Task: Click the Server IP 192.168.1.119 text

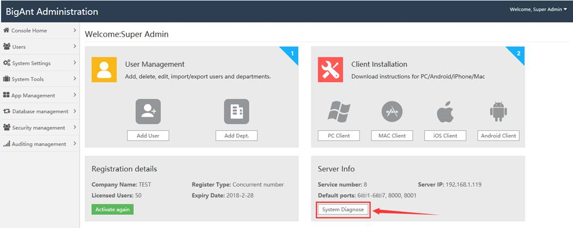Action: click(450, 185)
